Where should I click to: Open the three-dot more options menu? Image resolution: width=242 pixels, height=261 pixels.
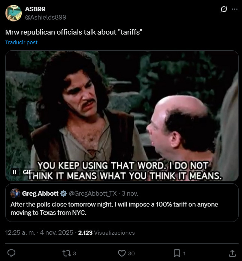point(235,9)
